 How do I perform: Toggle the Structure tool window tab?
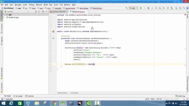1,29
